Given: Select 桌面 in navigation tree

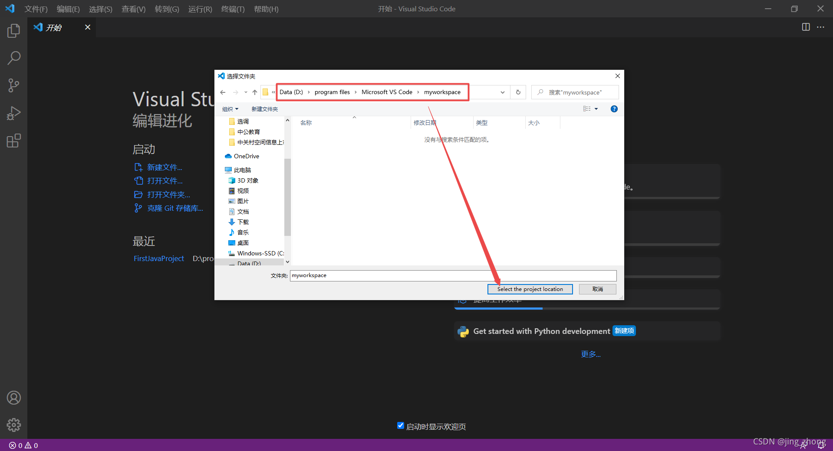Looking at the screenshot, I should point(243,243).
